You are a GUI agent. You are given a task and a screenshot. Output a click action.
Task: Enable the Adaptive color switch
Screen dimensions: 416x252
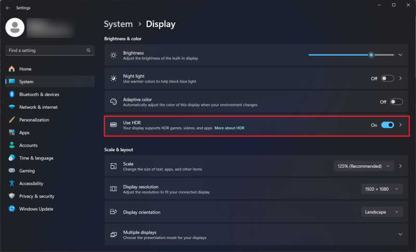pos(396,102)
